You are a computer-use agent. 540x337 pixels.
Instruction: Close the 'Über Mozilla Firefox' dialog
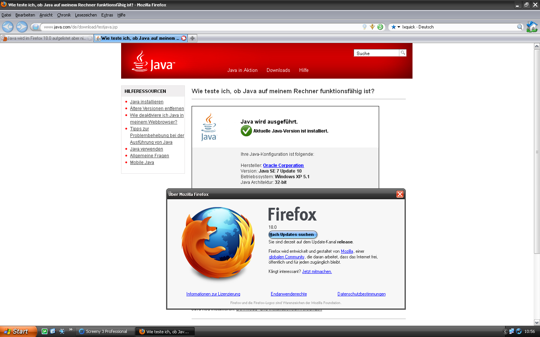pos(400,194)
